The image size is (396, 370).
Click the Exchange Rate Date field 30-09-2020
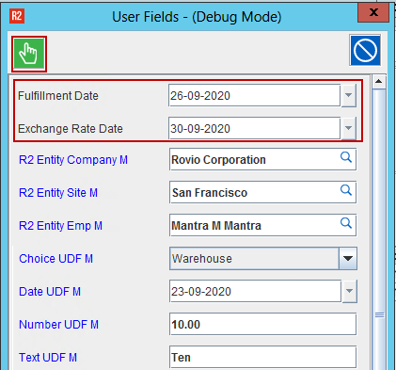254,128
